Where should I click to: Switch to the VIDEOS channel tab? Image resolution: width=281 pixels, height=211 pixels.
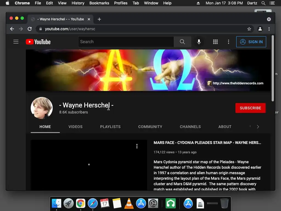75,127
